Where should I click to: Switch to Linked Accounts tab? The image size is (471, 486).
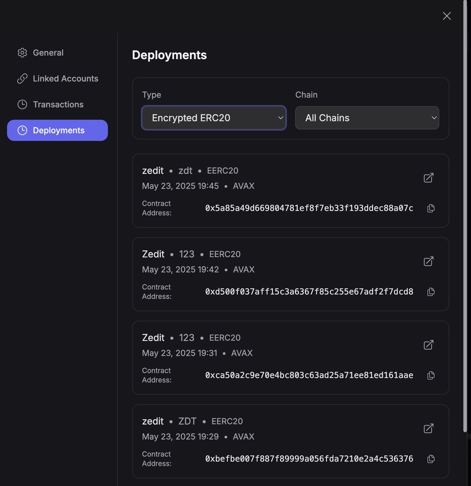click(x=57, y=79)
